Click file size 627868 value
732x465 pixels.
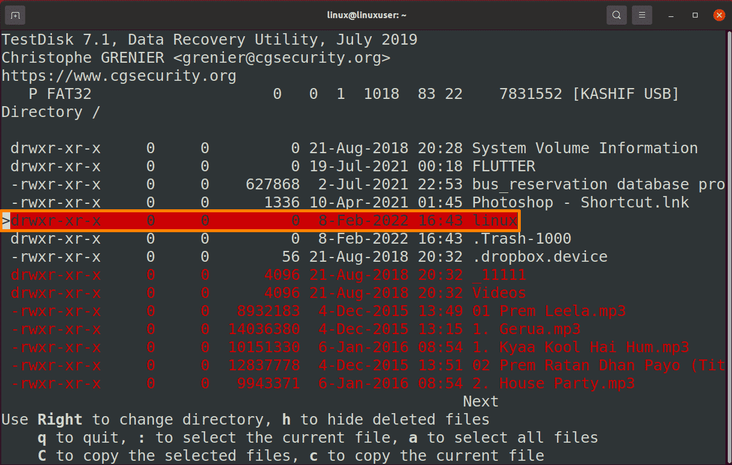[x=273, y=185]
